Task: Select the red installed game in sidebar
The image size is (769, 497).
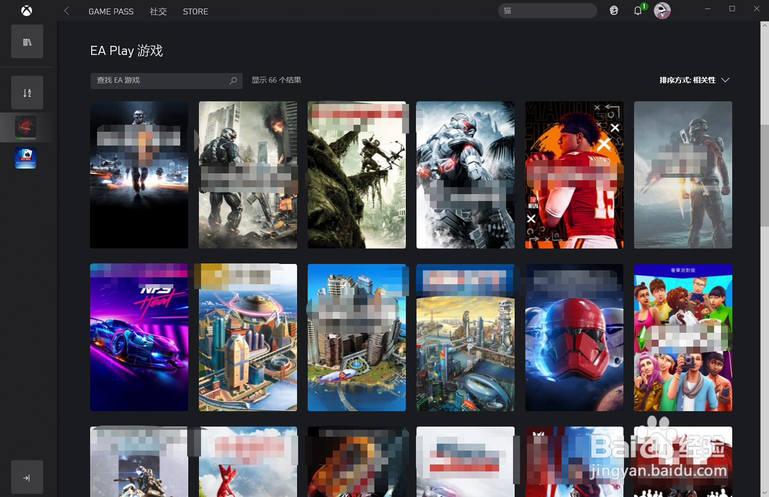Action: coord(26,127)
